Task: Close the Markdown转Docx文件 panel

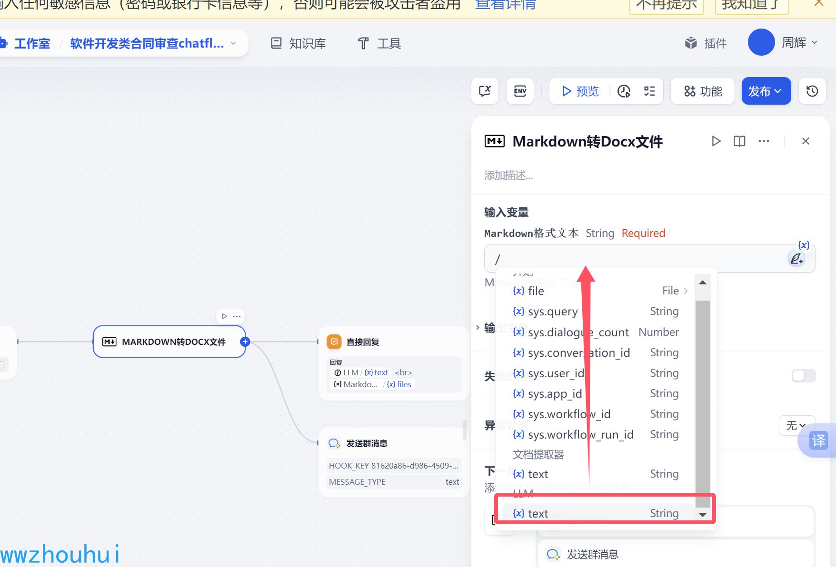Action: [806, 141]
